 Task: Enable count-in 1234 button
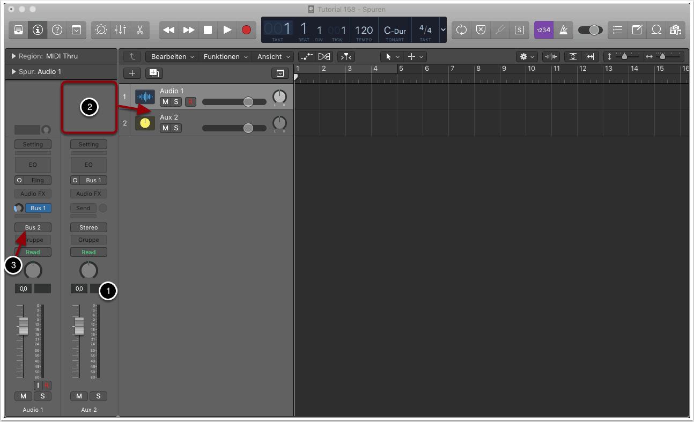543,30
